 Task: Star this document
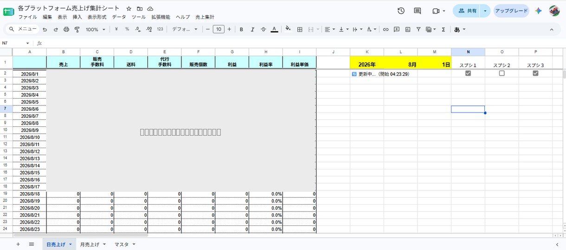click(x=129, y=8)
